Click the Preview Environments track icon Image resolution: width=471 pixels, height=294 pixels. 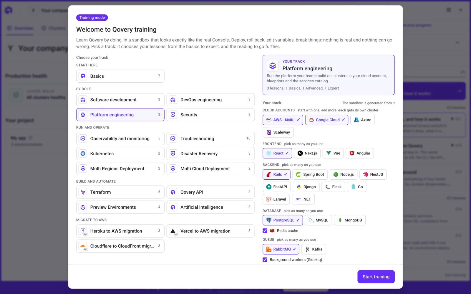pyautogui.click(x=83, y=207)
